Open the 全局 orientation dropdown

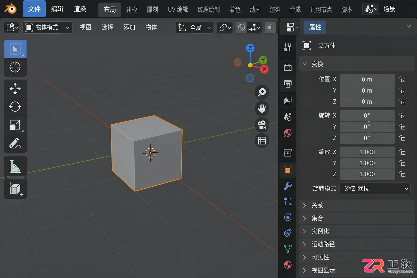coord(195,28)
